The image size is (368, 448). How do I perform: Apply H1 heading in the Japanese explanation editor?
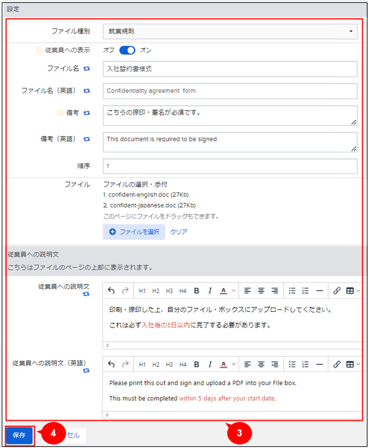[143, 290]
